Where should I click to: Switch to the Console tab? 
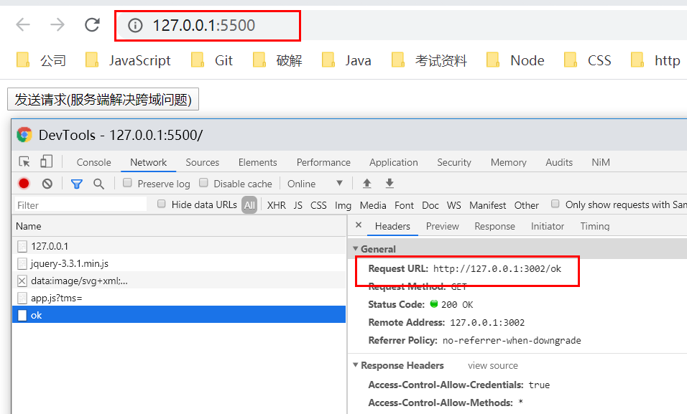[93, 162]
